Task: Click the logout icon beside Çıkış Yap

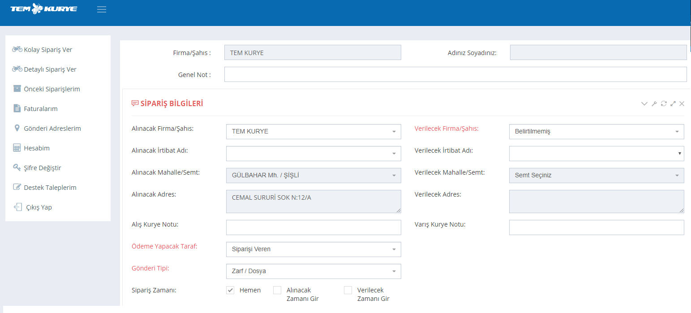Action: (17, 207)
